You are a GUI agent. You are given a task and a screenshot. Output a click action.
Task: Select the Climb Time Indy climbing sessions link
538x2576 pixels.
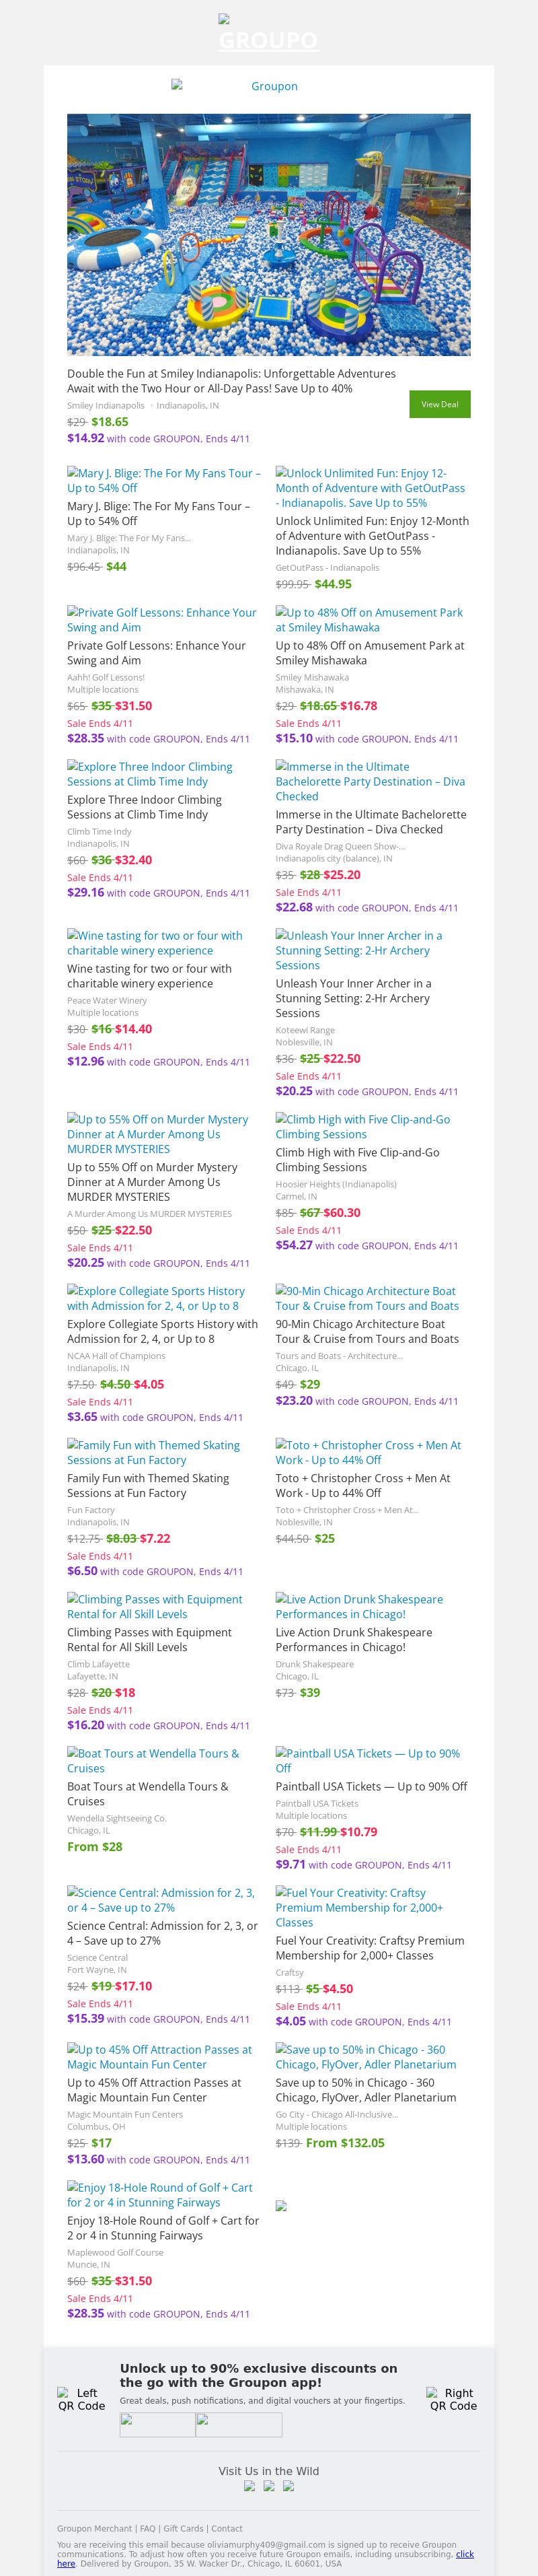[x=150, y=773]
